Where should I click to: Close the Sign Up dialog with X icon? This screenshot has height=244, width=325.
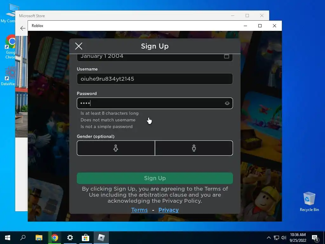pyautogui.click(x=79, y=46)
